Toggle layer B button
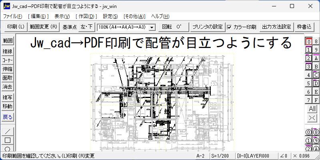320x160 pixels. [316, 66]
